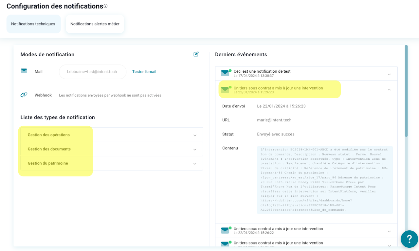Expand the test notification event chevron

click(x=389, y=74)
